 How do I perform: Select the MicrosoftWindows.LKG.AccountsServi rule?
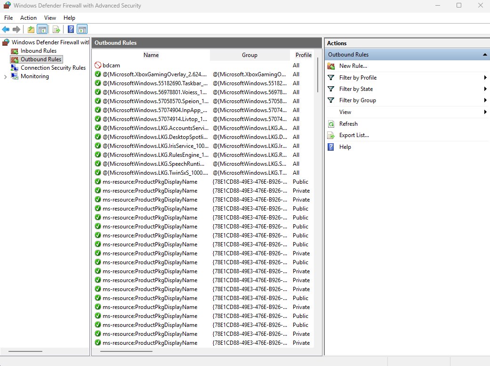tap(203, 128)
